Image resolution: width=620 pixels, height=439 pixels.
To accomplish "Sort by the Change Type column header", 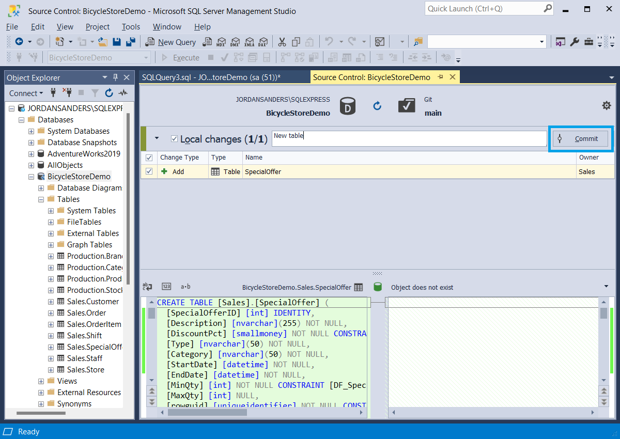I will tap(183, 158).
